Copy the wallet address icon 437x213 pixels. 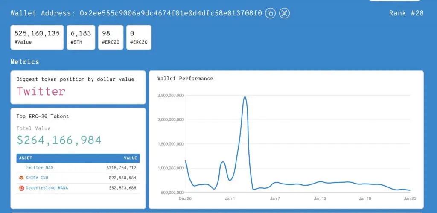click(270, 13)
